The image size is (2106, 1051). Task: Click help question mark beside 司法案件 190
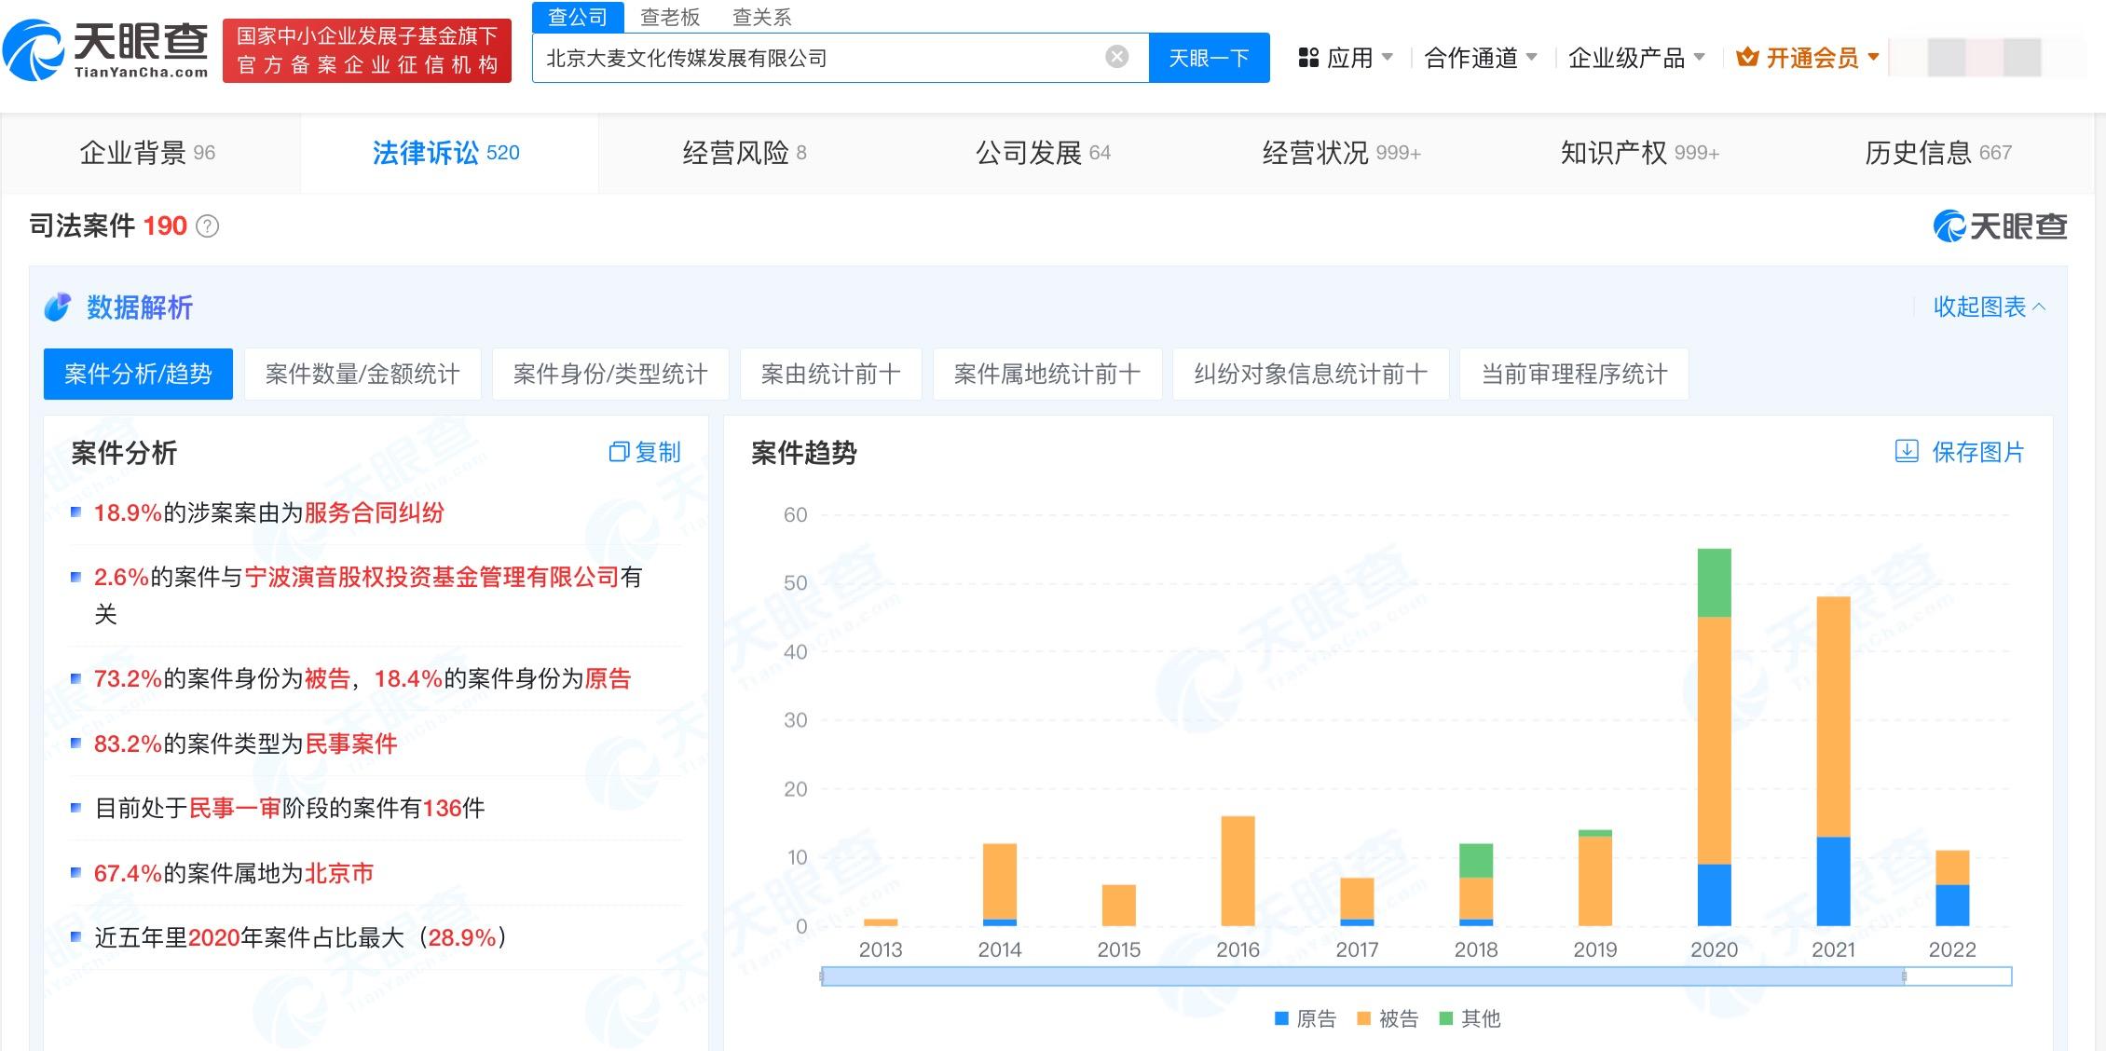208,226
